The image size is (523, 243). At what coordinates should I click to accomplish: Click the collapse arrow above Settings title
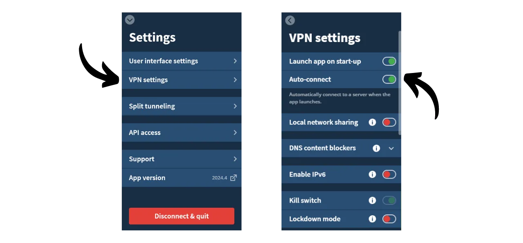pos(130,20)
